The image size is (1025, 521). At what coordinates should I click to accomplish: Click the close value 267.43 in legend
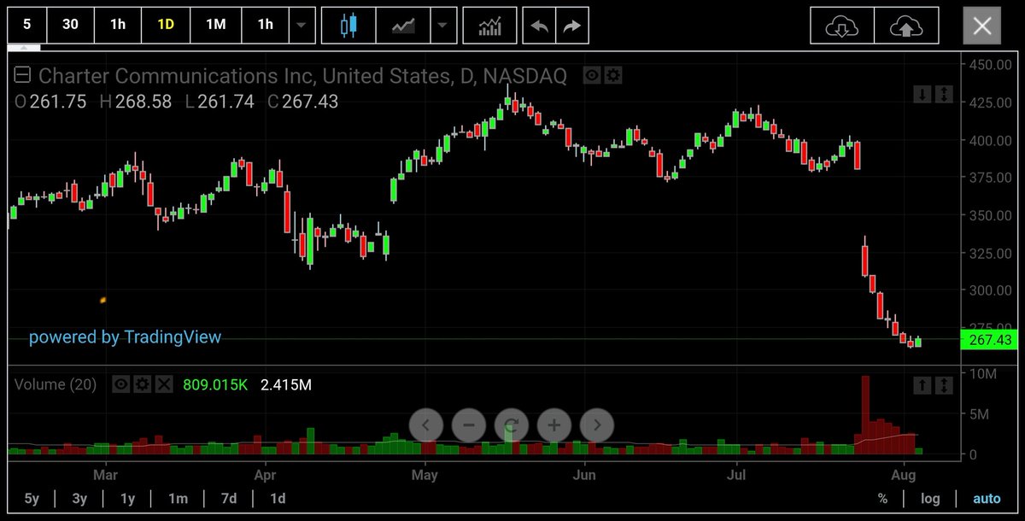pos(310,102)
